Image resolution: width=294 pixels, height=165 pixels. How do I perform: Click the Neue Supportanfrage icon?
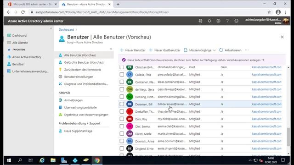[60, 131]
